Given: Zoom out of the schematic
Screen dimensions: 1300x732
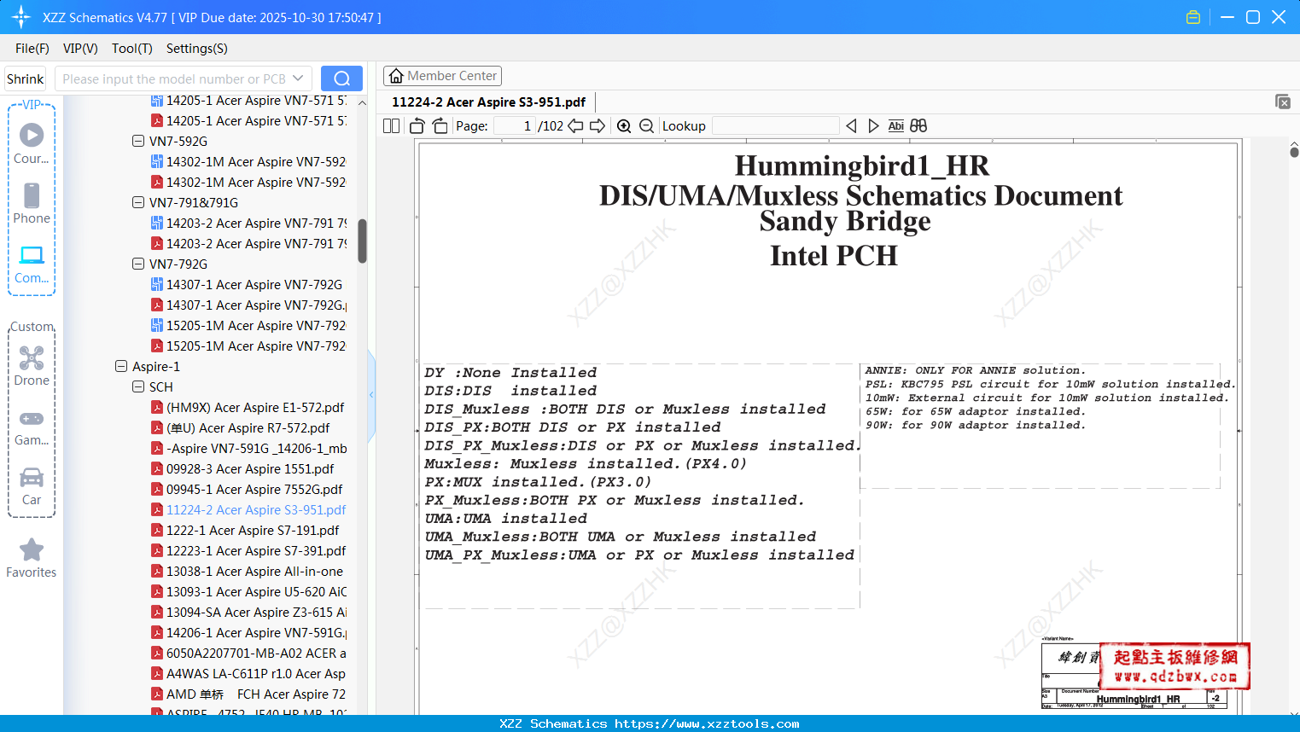Looking at the screenshot, I should pos(647,126).
